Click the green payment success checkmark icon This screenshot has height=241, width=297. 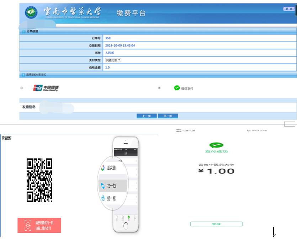216,145
